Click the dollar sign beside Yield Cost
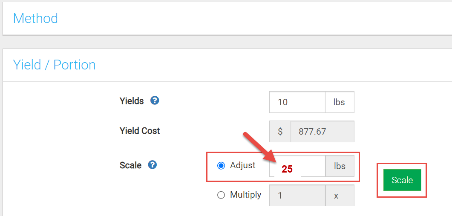Viewport: 452px width, 216px height. [x=280, y=132]
